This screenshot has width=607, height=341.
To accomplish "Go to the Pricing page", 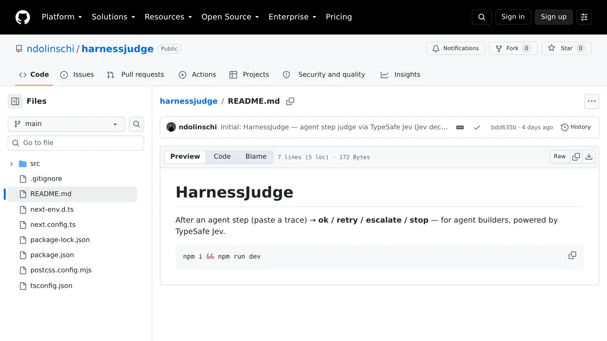I will [x=339, y=17].
